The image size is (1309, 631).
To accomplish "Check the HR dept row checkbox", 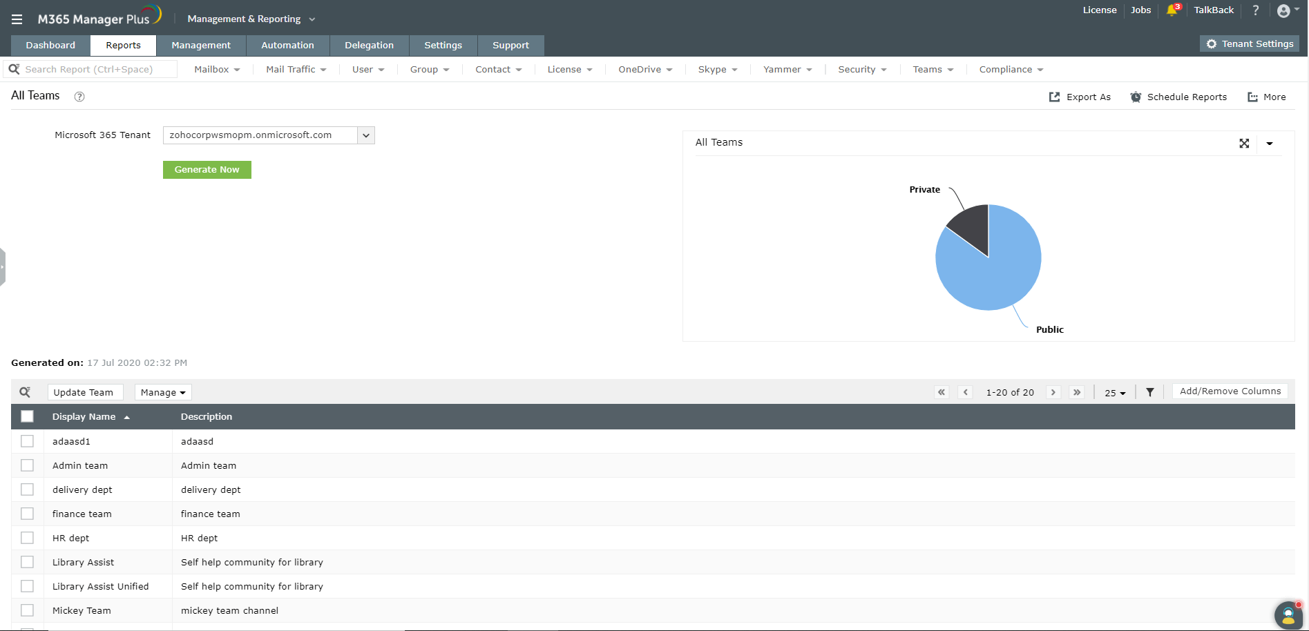I will click(28, 538).
